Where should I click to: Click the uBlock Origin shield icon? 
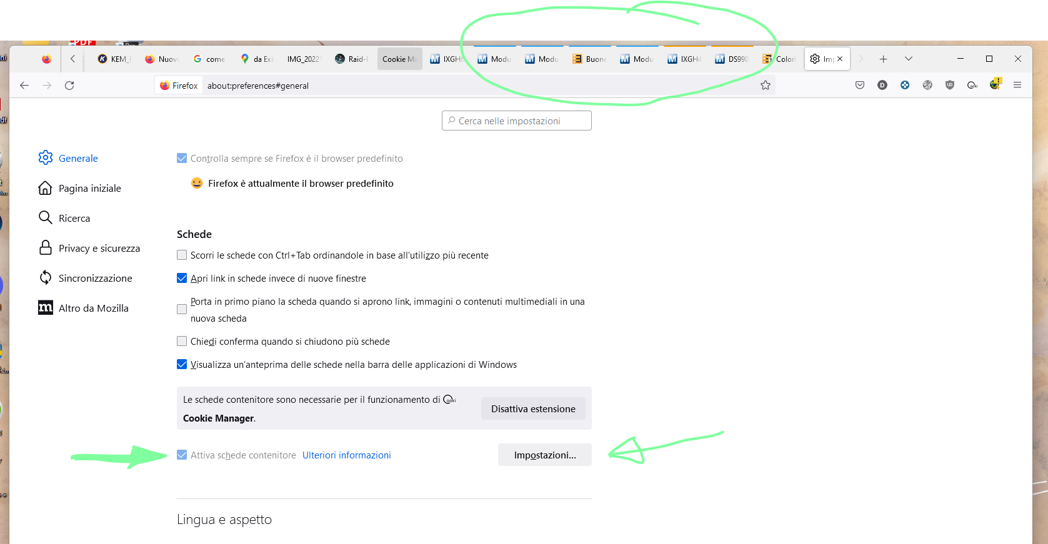pos(950,86)
